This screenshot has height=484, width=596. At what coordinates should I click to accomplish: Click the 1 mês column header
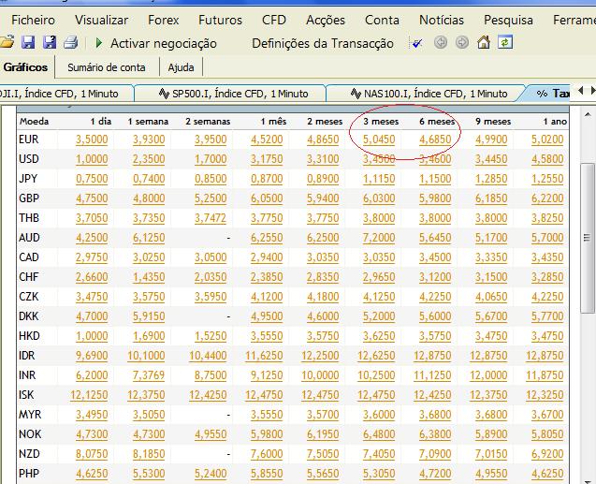click(x=273, y=122)
